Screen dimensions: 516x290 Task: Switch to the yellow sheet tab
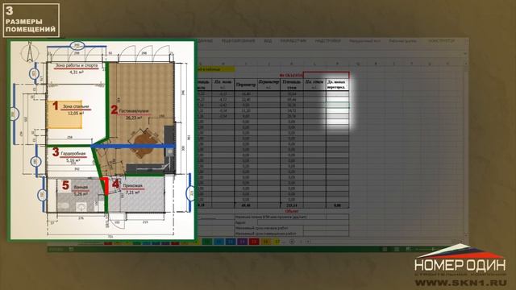click(x=277, y=242)
